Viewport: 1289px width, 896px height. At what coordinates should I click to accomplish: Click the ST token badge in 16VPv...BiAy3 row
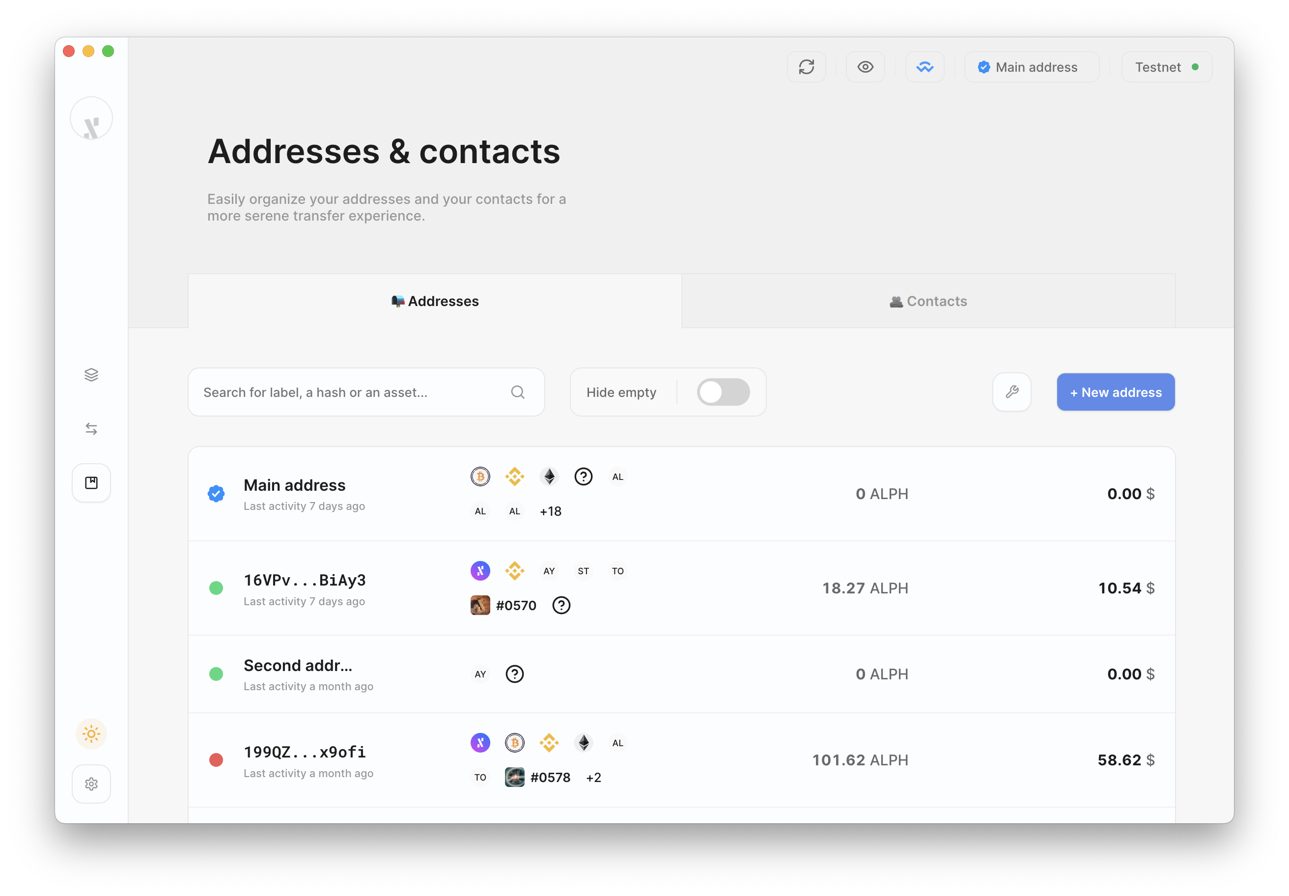[583, 571]
